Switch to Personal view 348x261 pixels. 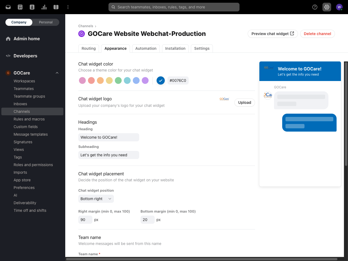46,22
